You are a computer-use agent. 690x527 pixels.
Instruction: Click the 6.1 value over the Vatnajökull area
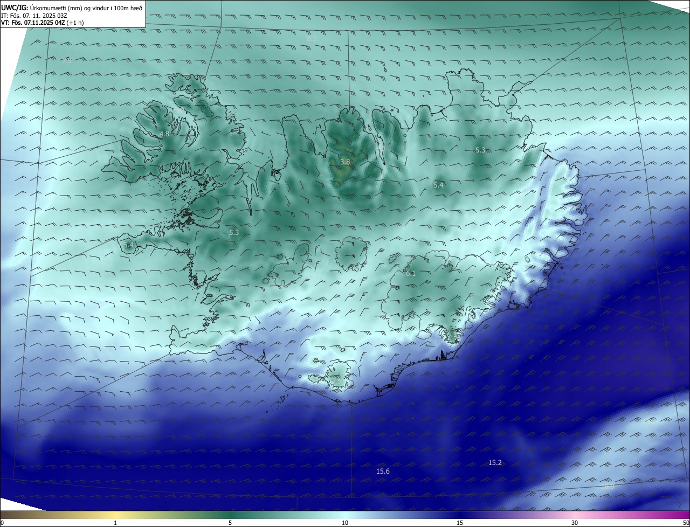[411, 274]
